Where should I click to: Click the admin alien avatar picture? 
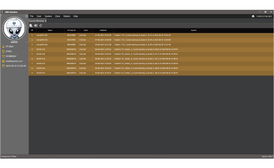pos(14,28)
